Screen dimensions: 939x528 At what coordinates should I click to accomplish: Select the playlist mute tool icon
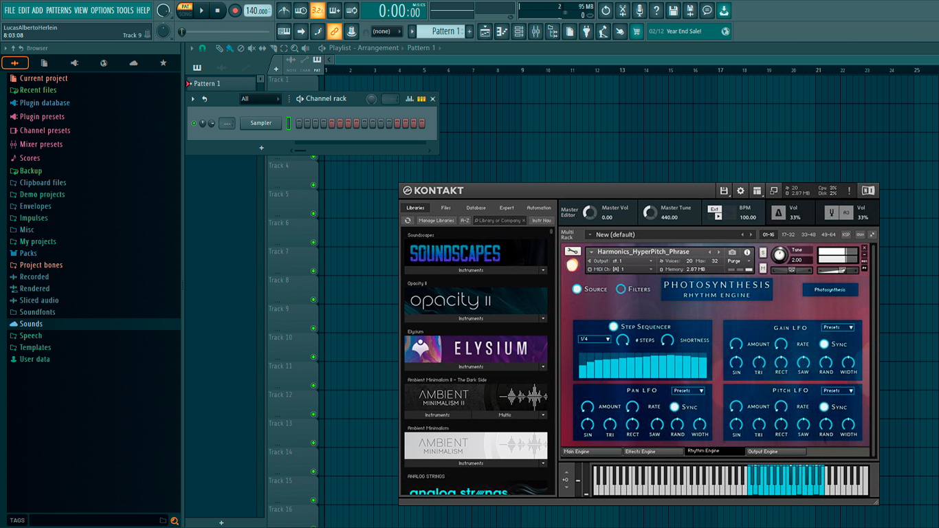(252, 48)
